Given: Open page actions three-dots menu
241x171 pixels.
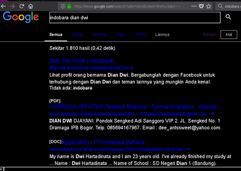Looking at the screenshot, I should (194, 6).
